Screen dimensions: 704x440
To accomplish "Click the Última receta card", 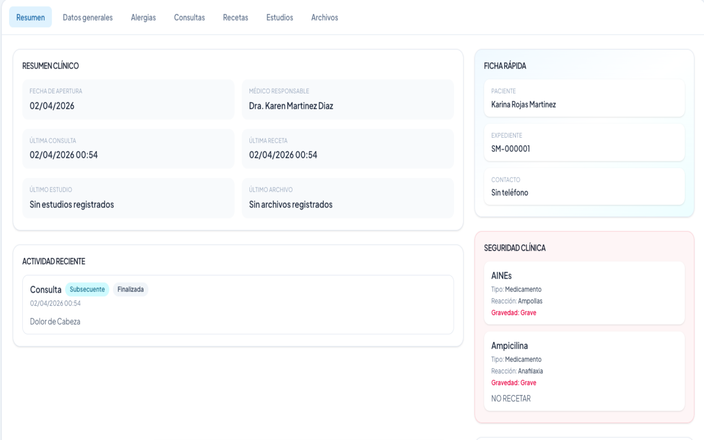I will point(347,149).
